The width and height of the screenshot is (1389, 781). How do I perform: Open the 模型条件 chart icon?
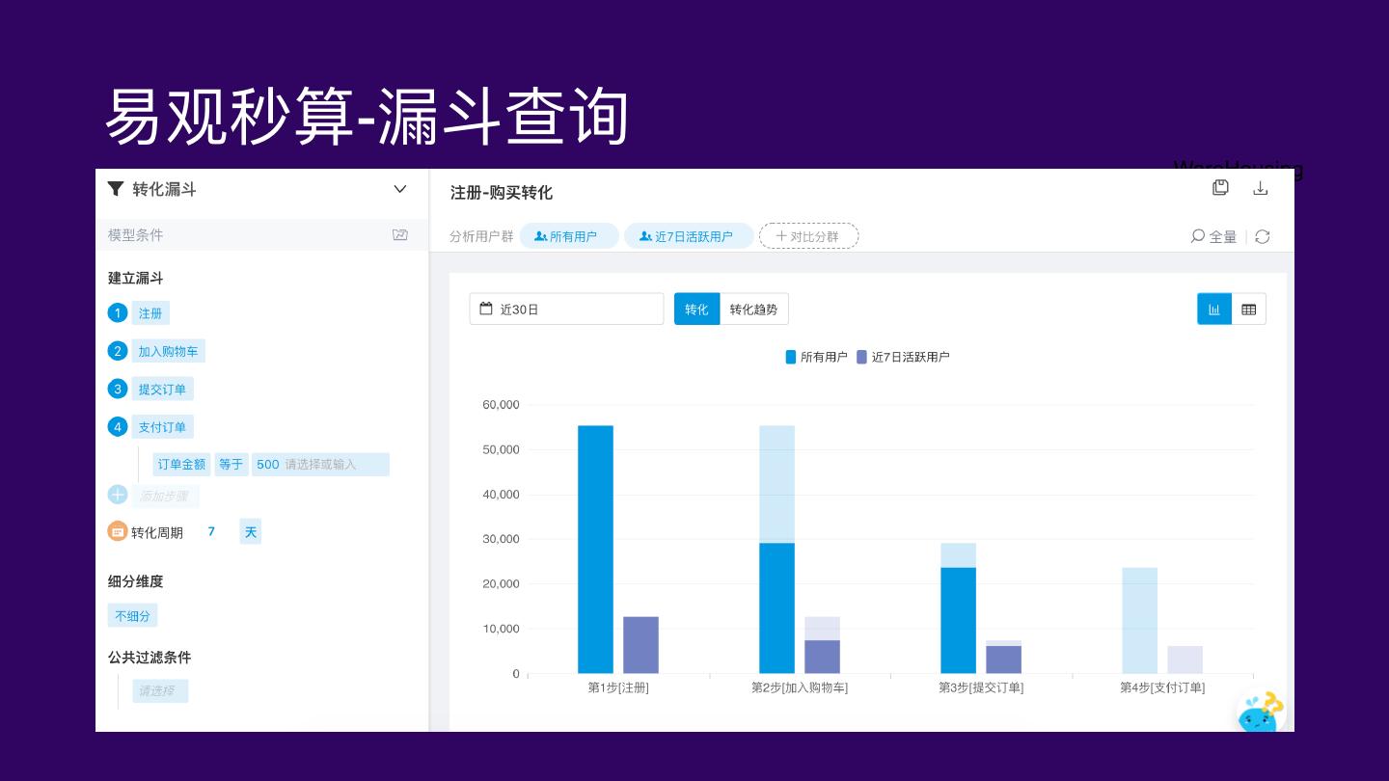pyautogui.click(x=400, y=234)
